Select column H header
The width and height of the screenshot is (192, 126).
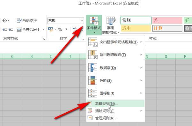(x=32, y=56)
